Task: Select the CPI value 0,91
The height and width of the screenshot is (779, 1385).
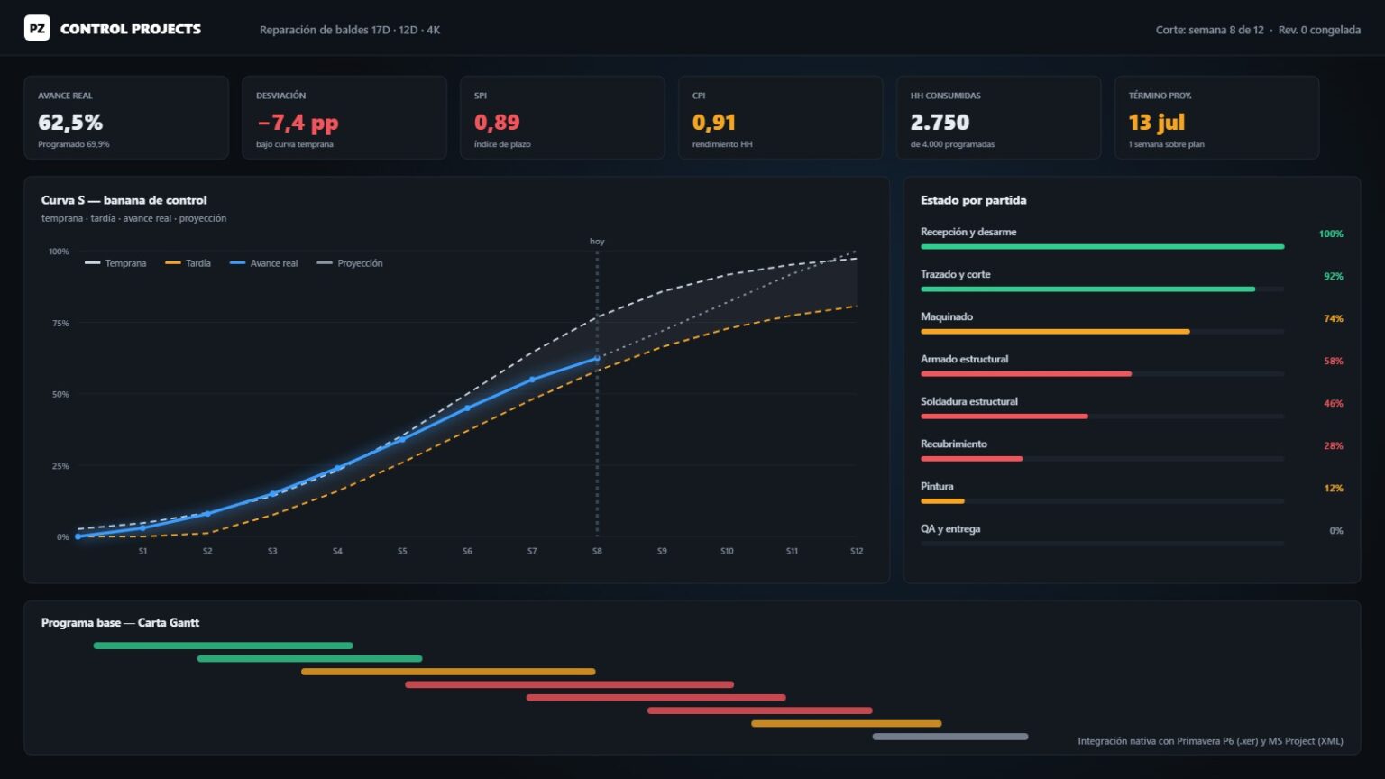Action: coord(714,122)
